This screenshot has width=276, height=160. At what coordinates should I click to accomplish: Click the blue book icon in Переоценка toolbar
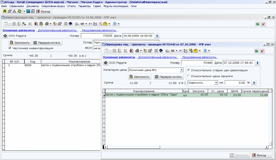(161, 51)
